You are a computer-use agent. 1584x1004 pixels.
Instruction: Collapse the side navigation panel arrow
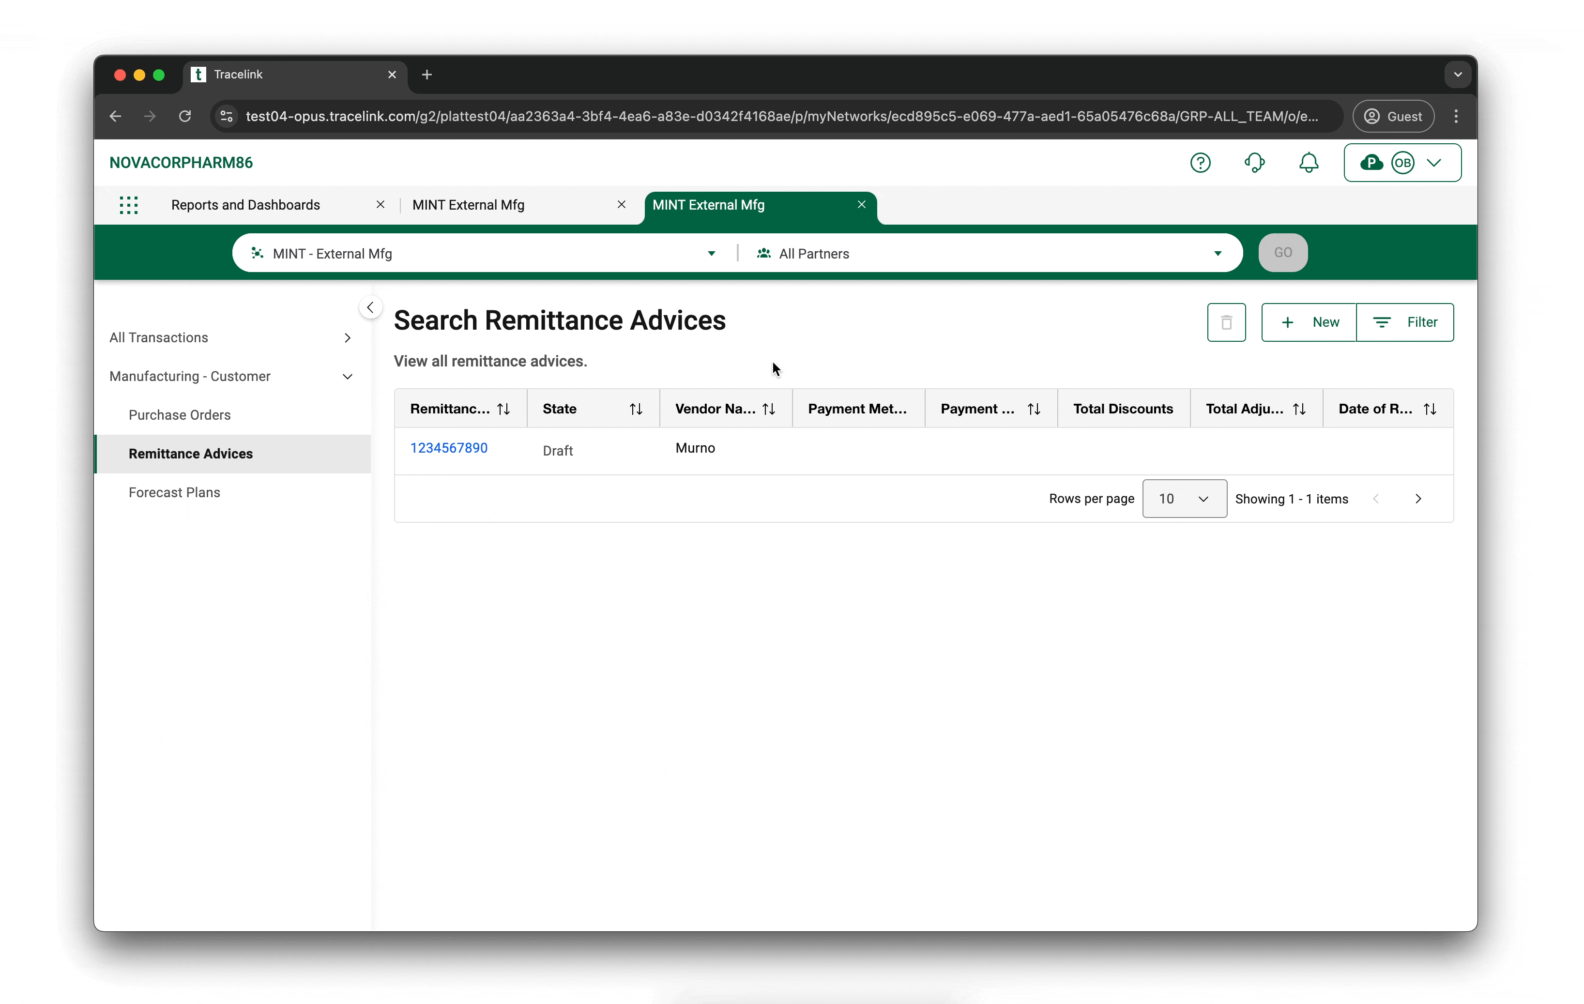coord(370,307)
